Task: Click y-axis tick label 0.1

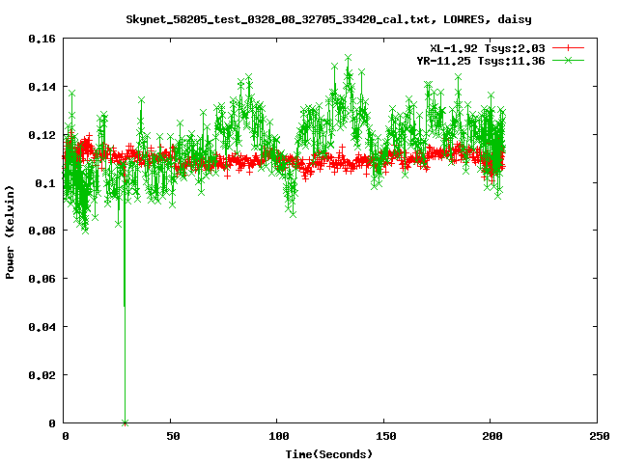Action: (45, 183)
